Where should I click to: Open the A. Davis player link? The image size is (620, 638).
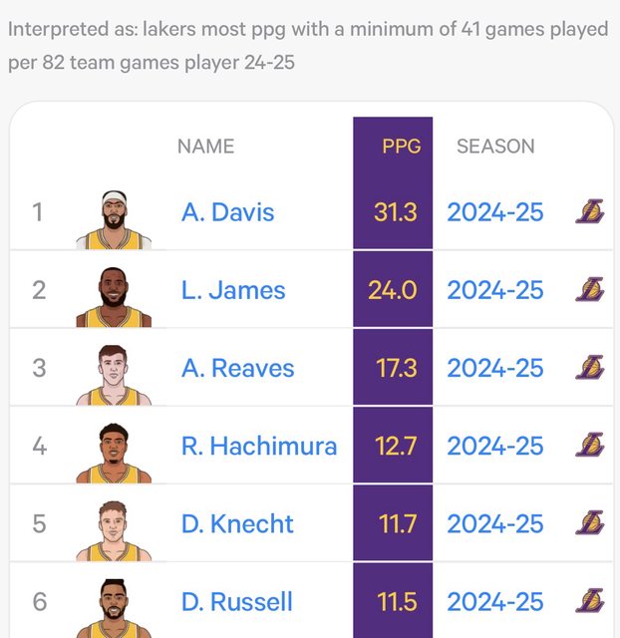(x=227, y=212)
